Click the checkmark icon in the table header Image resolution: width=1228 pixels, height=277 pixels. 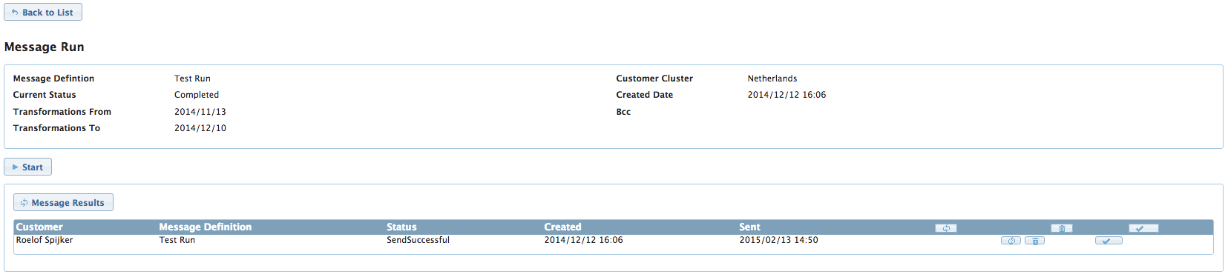[1143, 228]
